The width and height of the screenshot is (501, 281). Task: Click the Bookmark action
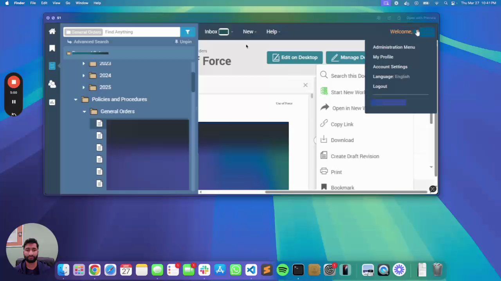point(337,188)
